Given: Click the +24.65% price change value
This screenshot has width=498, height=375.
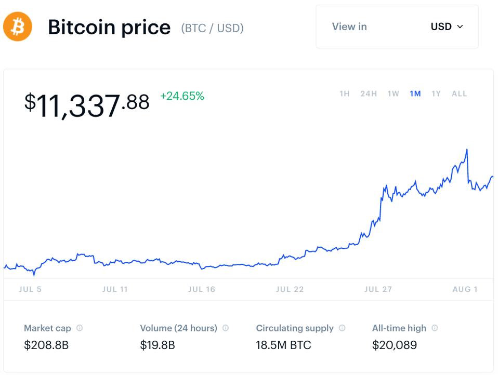Looking at the screenshot, I should [182, 96].
